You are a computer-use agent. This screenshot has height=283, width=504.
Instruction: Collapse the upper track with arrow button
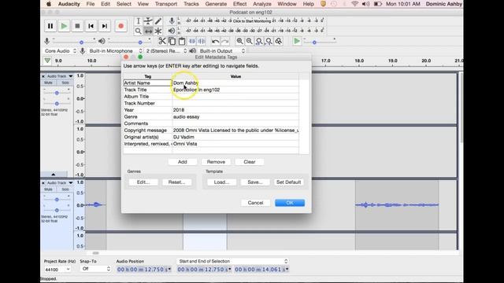[x=54, y=175]
